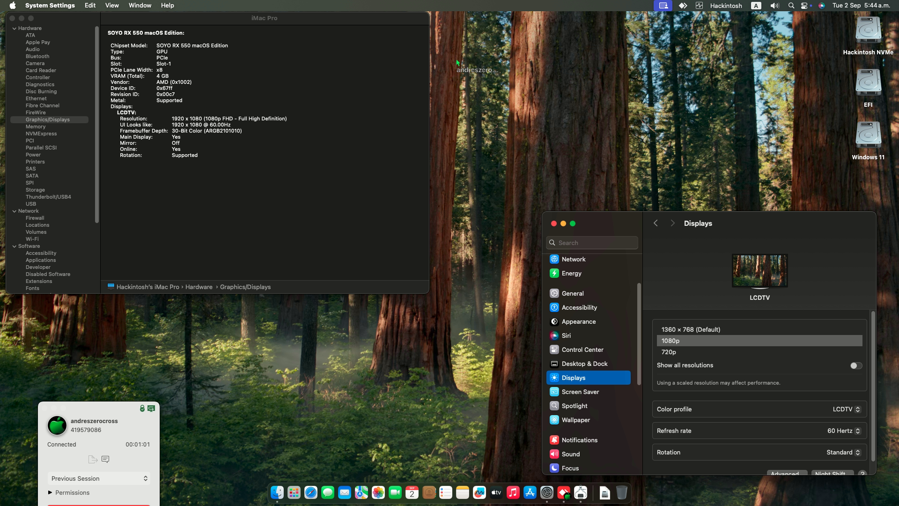
Task: Collapse the Software tree in System Information
Action: 15,246
